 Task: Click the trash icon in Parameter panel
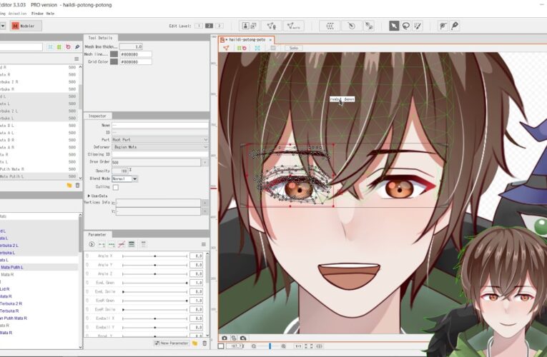click(x=204, y=343)
